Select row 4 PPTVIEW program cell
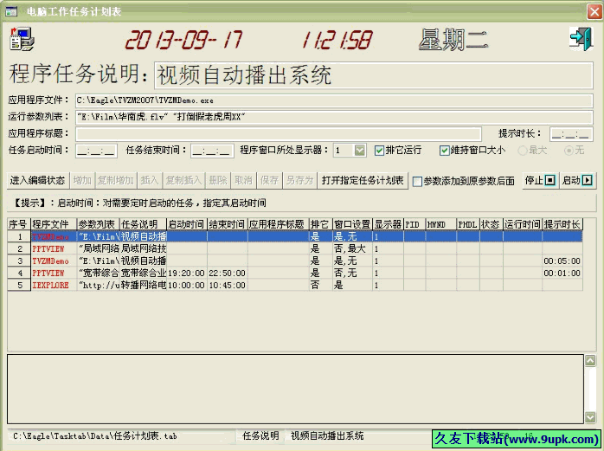The image size is (604, 451). [x=54, y=274]
